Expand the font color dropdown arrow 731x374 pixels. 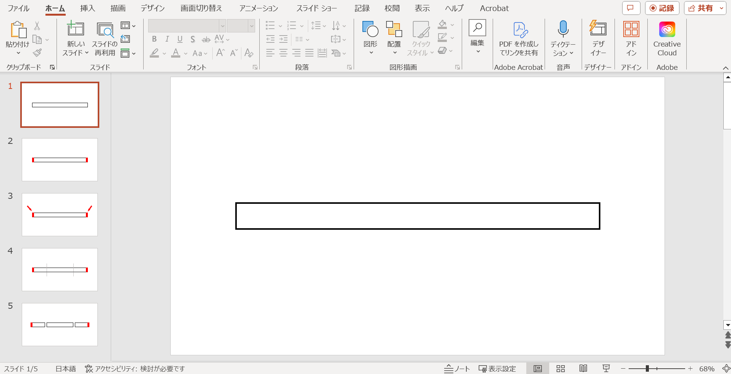pyautogui.click(x=185, y=53)
